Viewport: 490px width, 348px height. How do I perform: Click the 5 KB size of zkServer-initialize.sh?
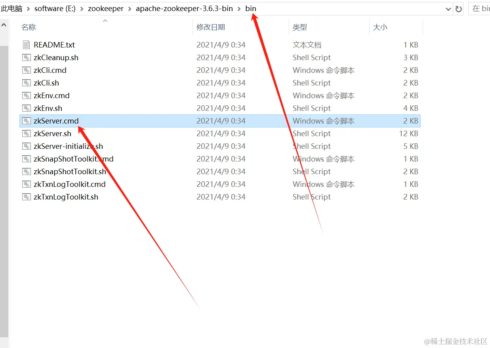click(411, 146)
